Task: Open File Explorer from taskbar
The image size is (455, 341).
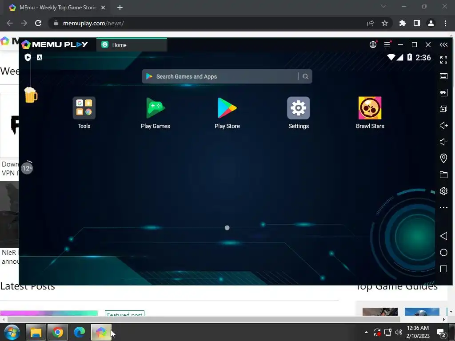Action: 36,332
